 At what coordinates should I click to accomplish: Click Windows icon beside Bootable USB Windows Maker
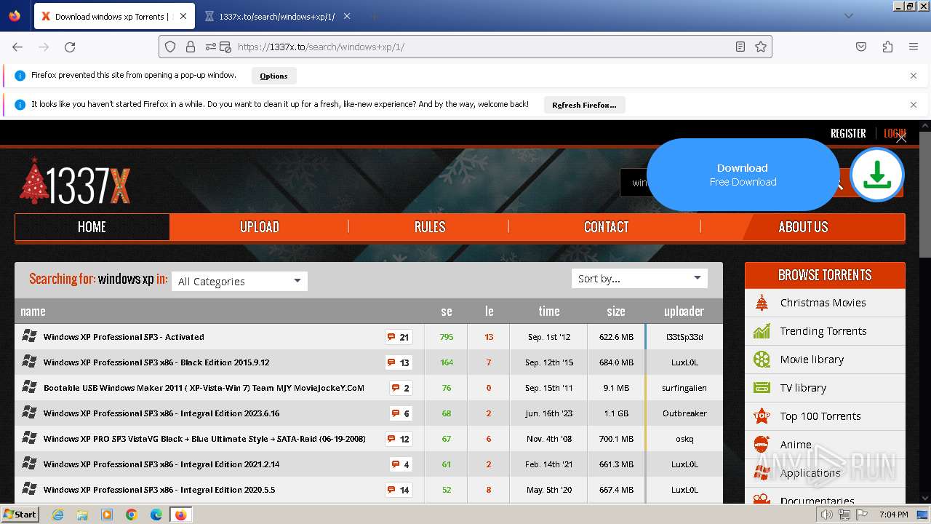pos(29,387)
